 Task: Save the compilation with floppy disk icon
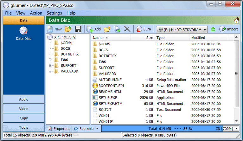click(78, 29)
